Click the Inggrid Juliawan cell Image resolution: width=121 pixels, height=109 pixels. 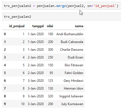click(x=71, y=96)
